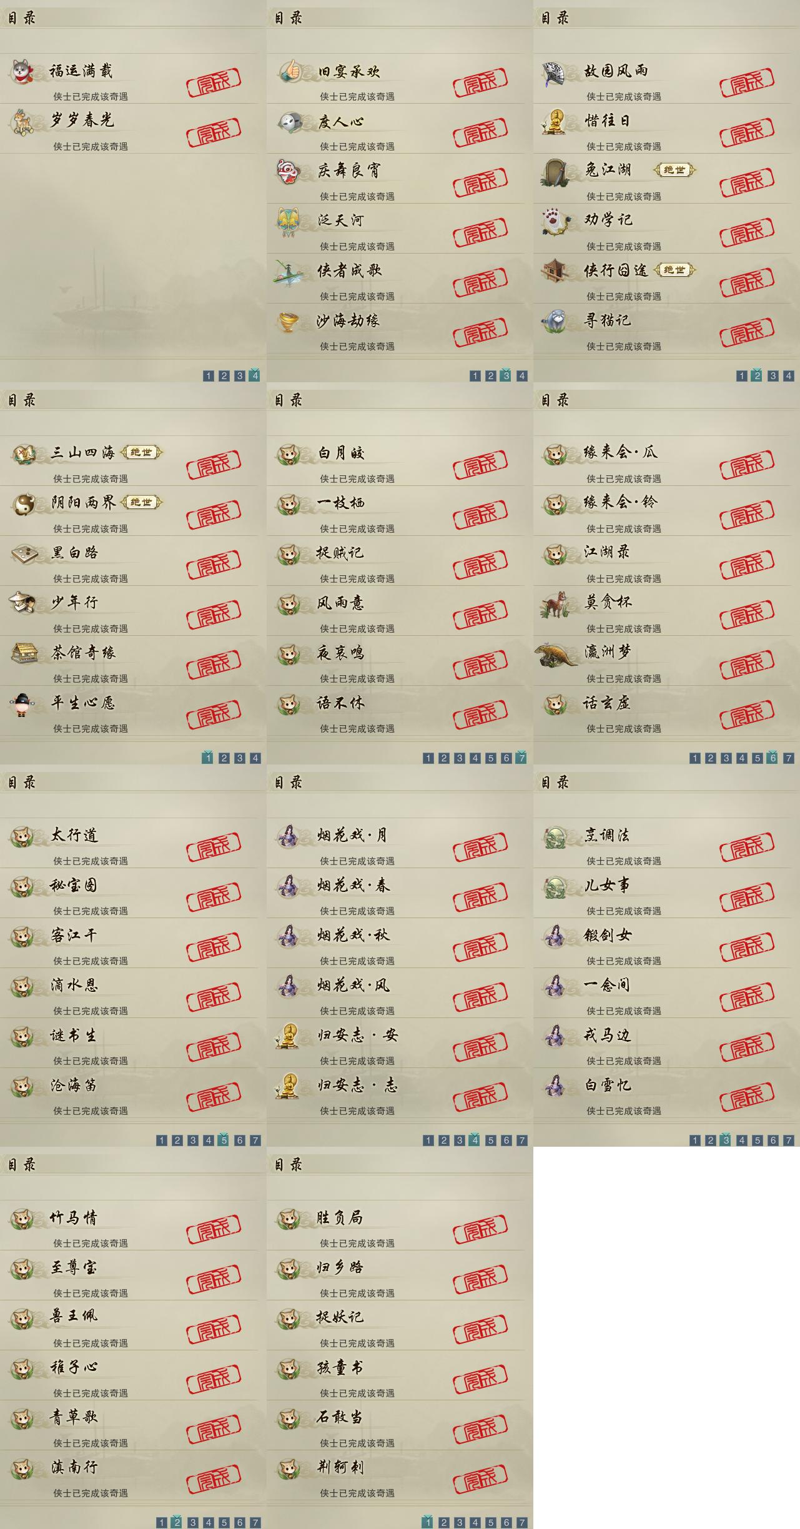
Task: Go to page 1 in the 福运满载 panel
Action: tap(209, 376)
